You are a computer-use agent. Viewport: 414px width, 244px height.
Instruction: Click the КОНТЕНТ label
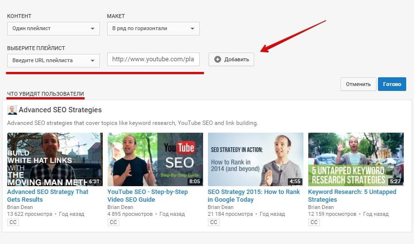click(19, 16)
